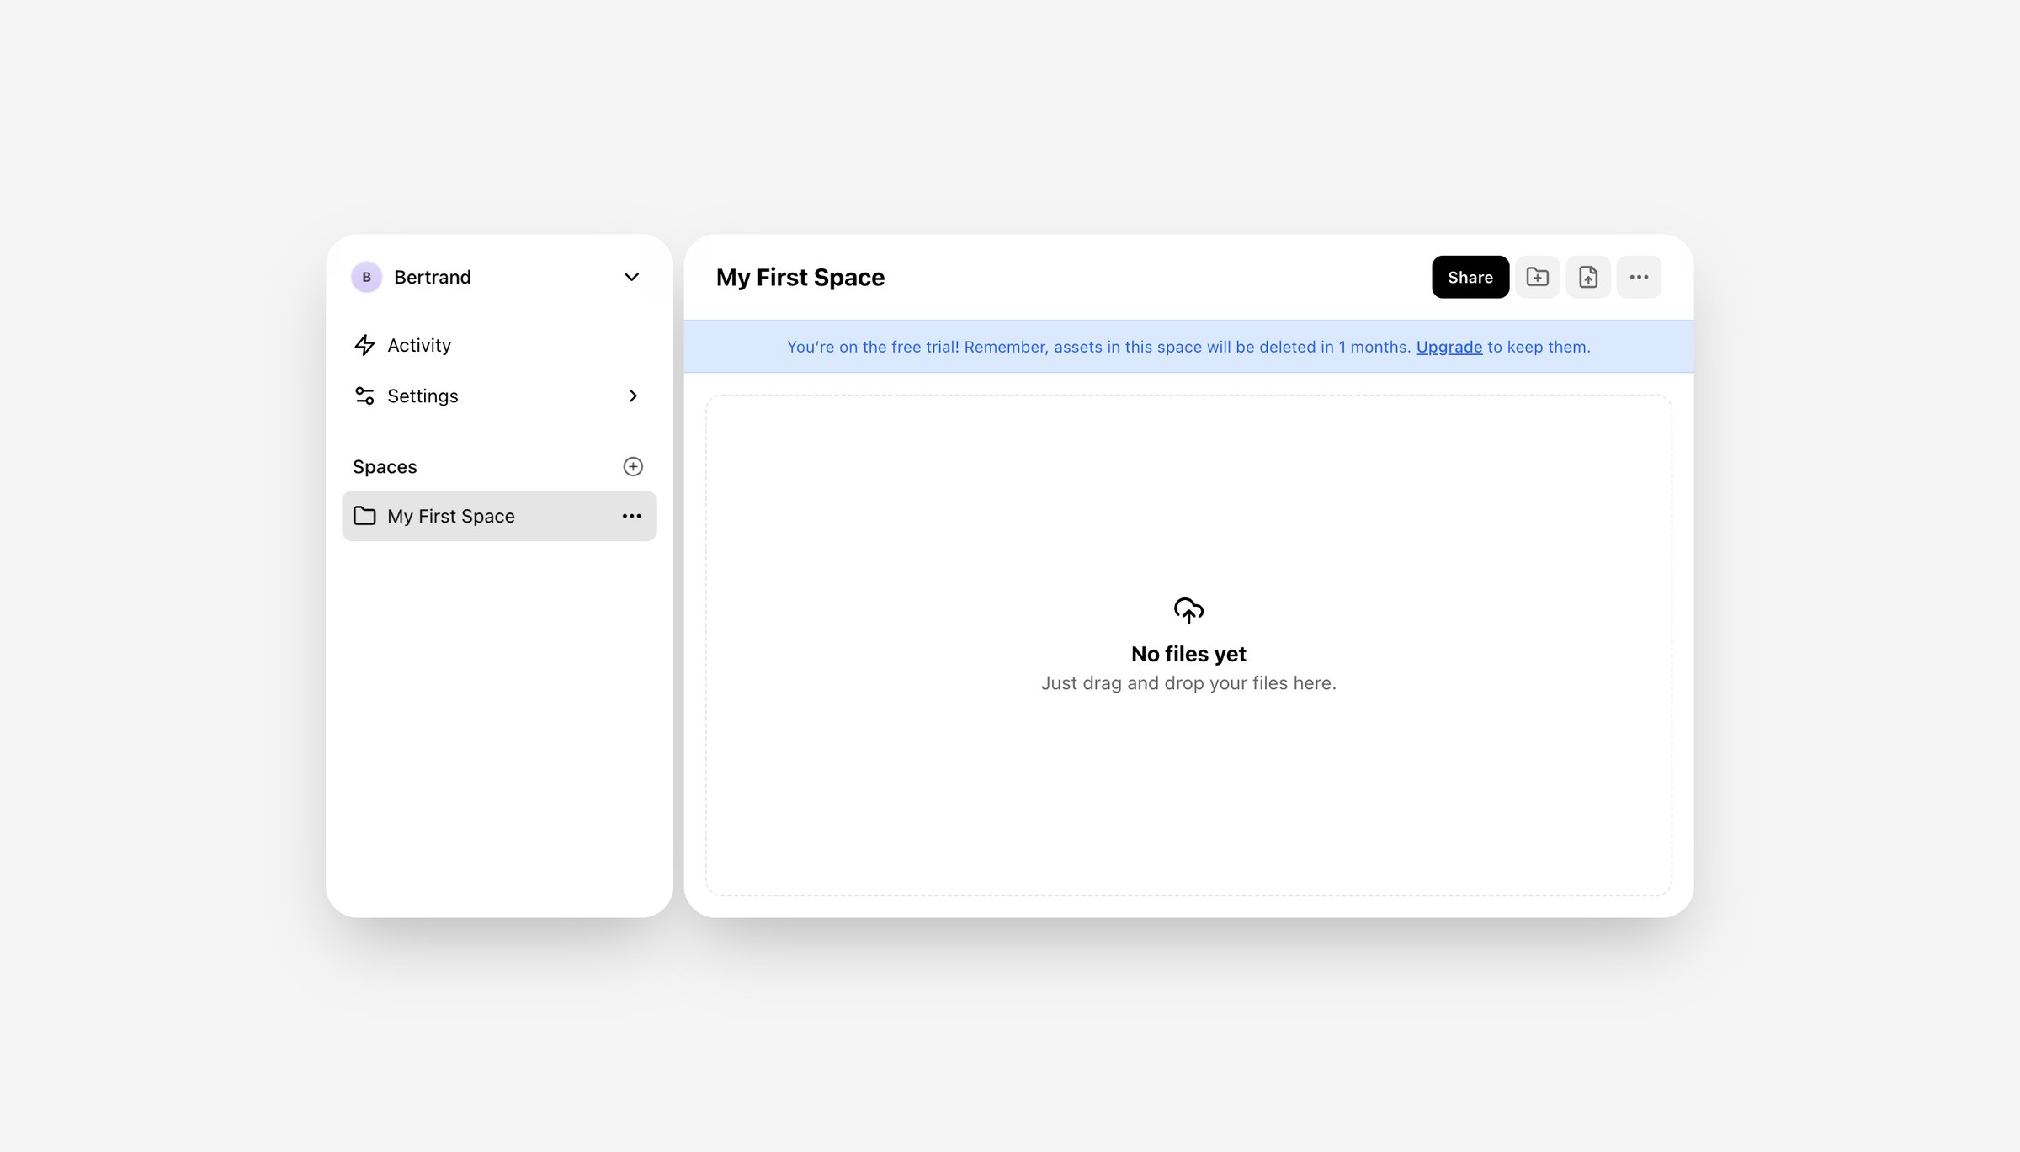The height and width of the screenshot is (1152, 2020).
Task: Open the Settings menu item
Action: (499, 396)
